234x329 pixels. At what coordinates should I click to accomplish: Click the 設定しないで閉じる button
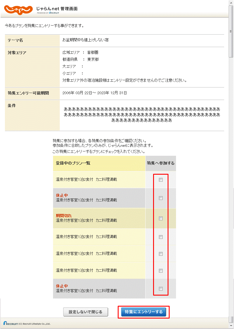pyautogui.click(x=85, y=312)
